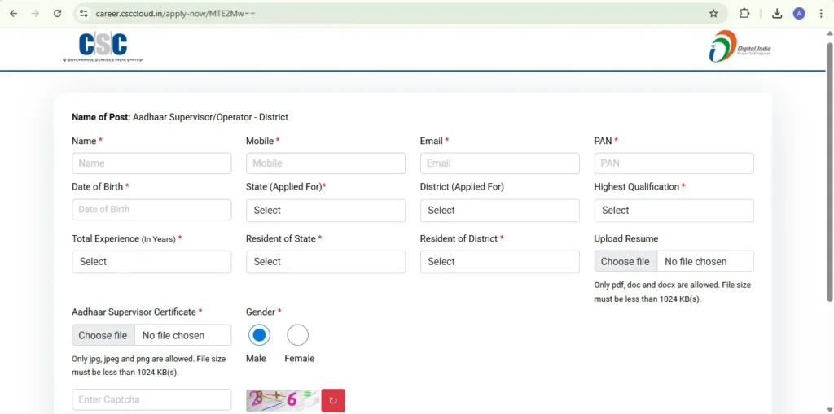Focus the PAN text field
Image resolution: width=834 pixels, height=414 pixels.
[x=674, y=163]
